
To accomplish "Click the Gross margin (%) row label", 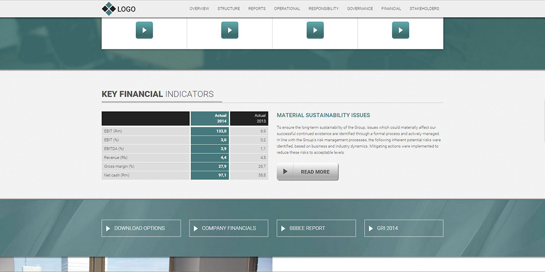I will point(119,166).
